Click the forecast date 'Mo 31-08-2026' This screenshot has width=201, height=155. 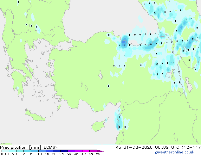134,147
